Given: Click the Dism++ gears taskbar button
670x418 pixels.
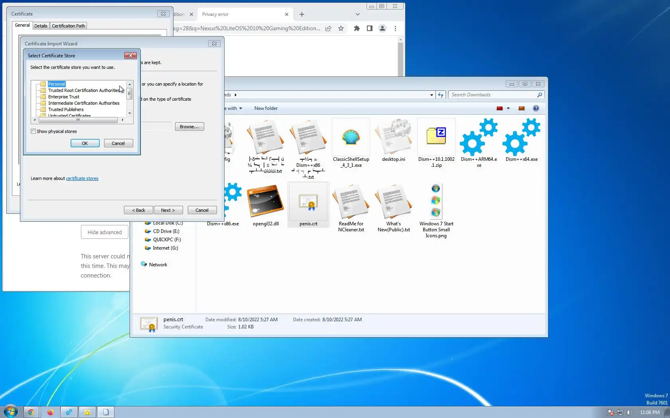Looking at the screenshot, I should pos(69,412).
